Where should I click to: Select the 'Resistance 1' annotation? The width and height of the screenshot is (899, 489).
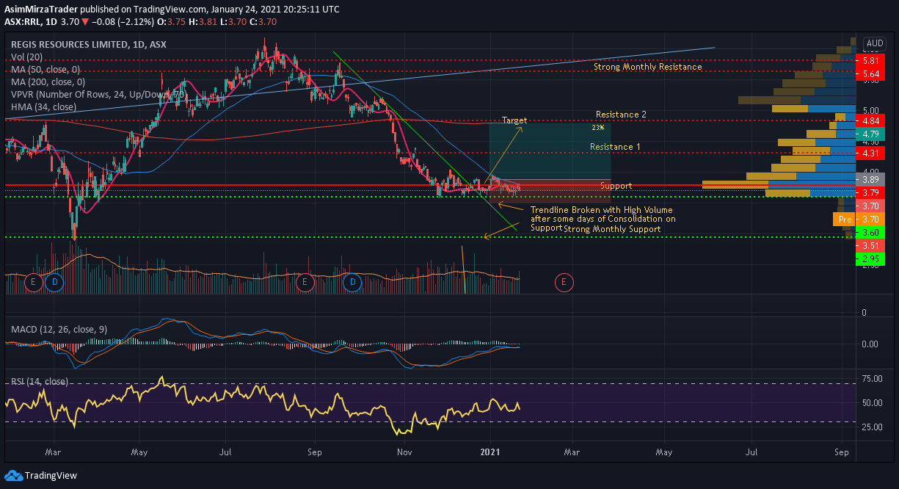coord(615,147)
